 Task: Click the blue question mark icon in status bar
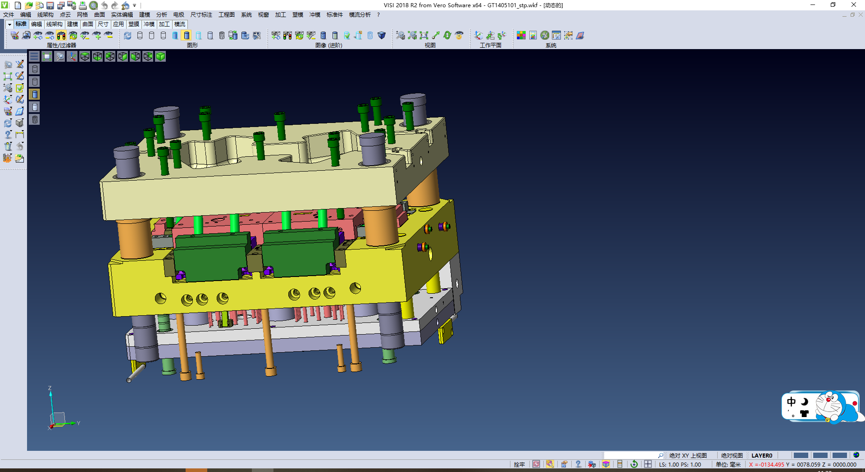point(578,464)
